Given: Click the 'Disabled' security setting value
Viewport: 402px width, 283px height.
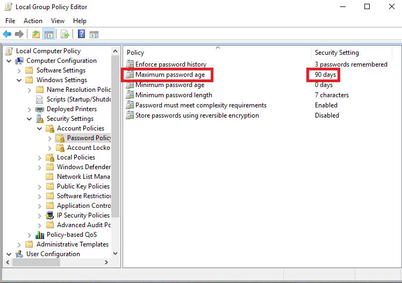Looking at the screenshot, I should 327,115.
